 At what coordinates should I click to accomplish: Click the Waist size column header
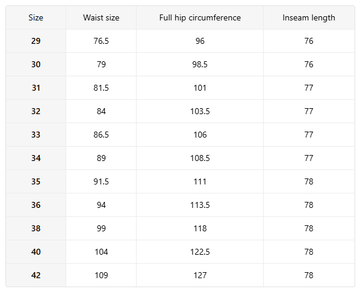(101, 17)
